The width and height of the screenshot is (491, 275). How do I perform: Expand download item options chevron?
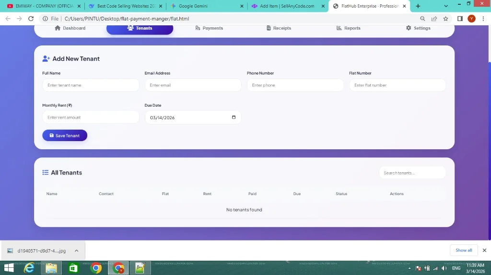pyautogui.click(x=76, y=251)
